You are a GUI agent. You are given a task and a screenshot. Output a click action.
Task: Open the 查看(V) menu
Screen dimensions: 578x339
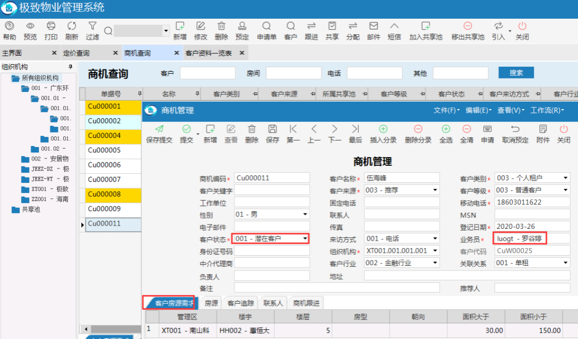(x=511, y=110)
